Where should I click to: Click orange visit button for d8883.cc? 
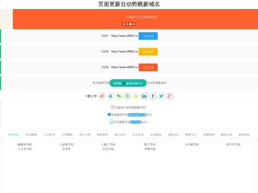click(x=148, y=67)
